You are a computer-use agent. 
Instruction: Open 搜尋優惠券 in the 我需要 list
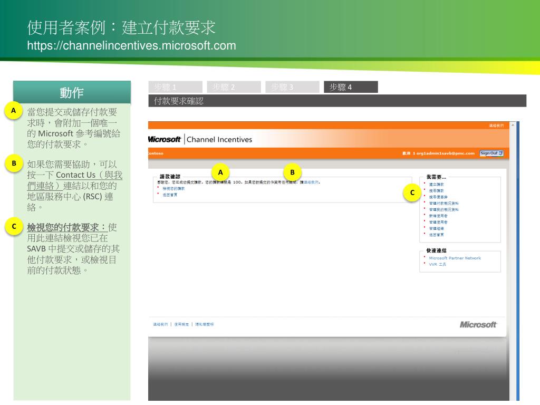pyautogui.click(x=438, y=197)
